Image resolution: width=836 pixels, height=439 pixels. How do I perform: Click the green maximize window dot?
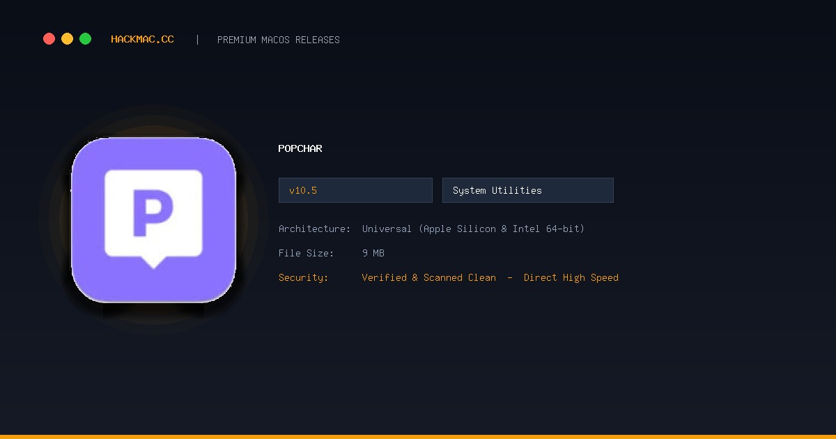85,39
